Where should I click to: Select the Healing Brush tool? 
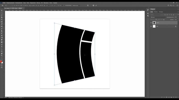(2, 26)
